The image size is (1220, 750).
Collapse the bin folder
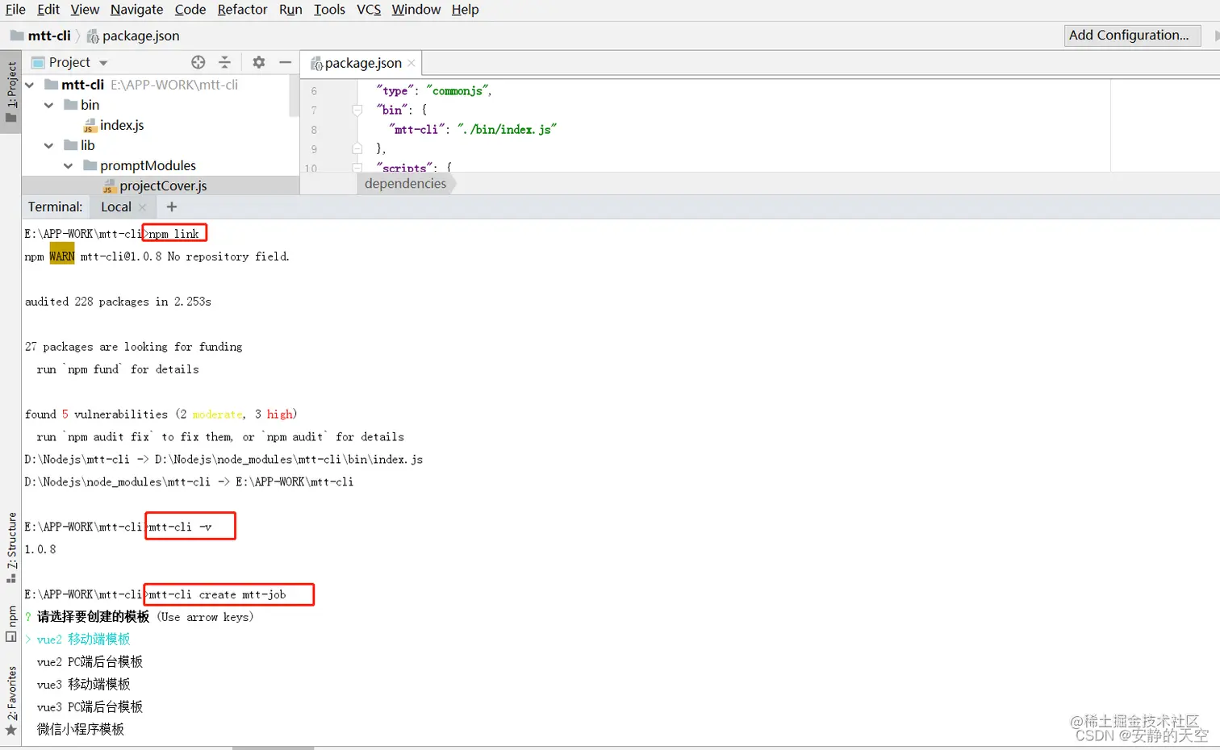pos(49,105)
